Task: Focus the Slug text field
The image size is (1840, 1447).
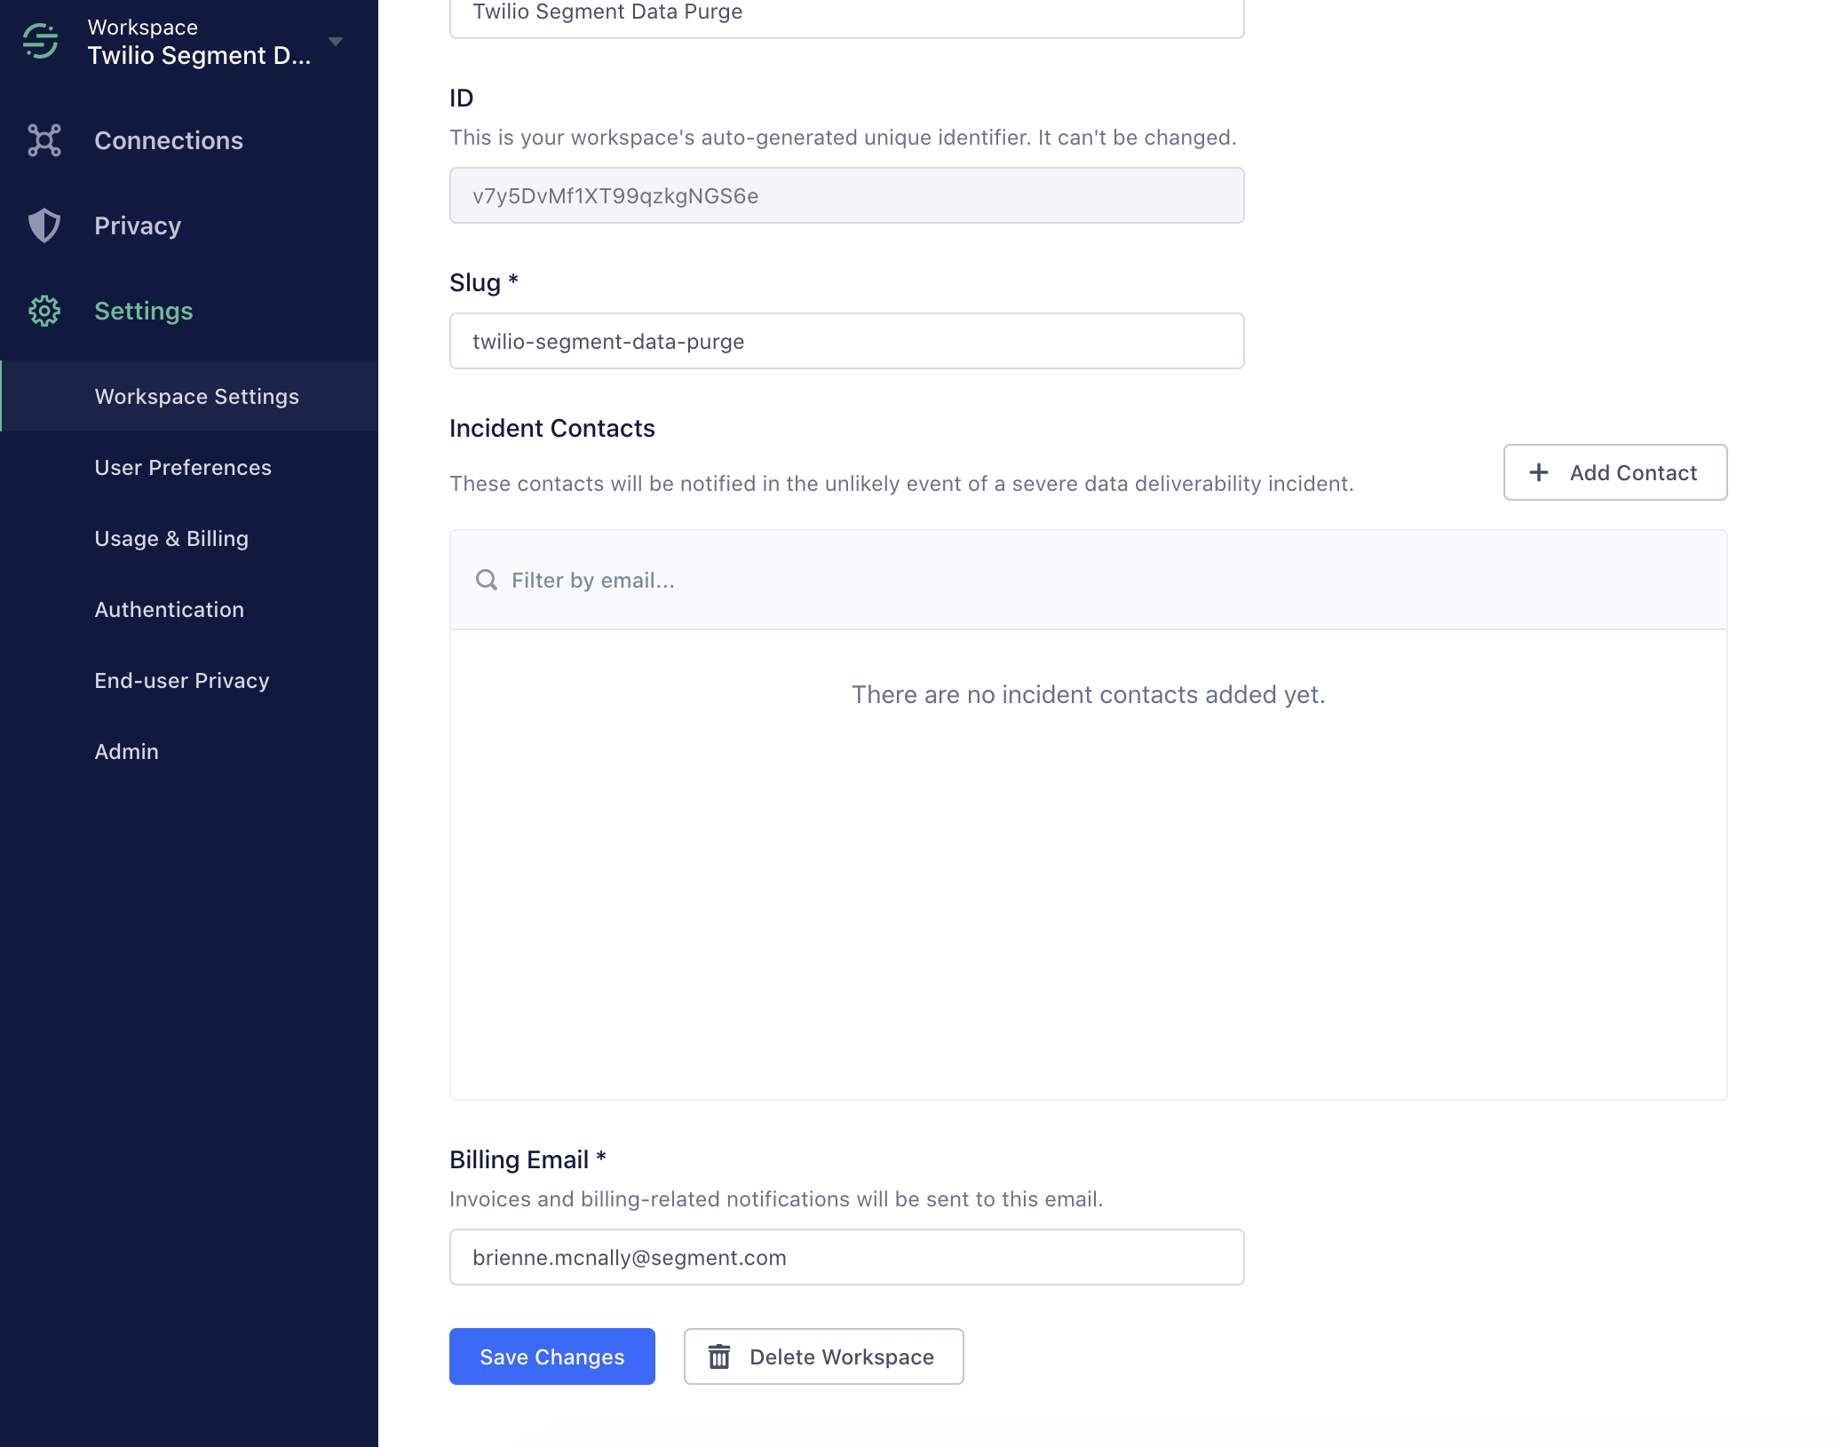Action: tap(846, 341)
